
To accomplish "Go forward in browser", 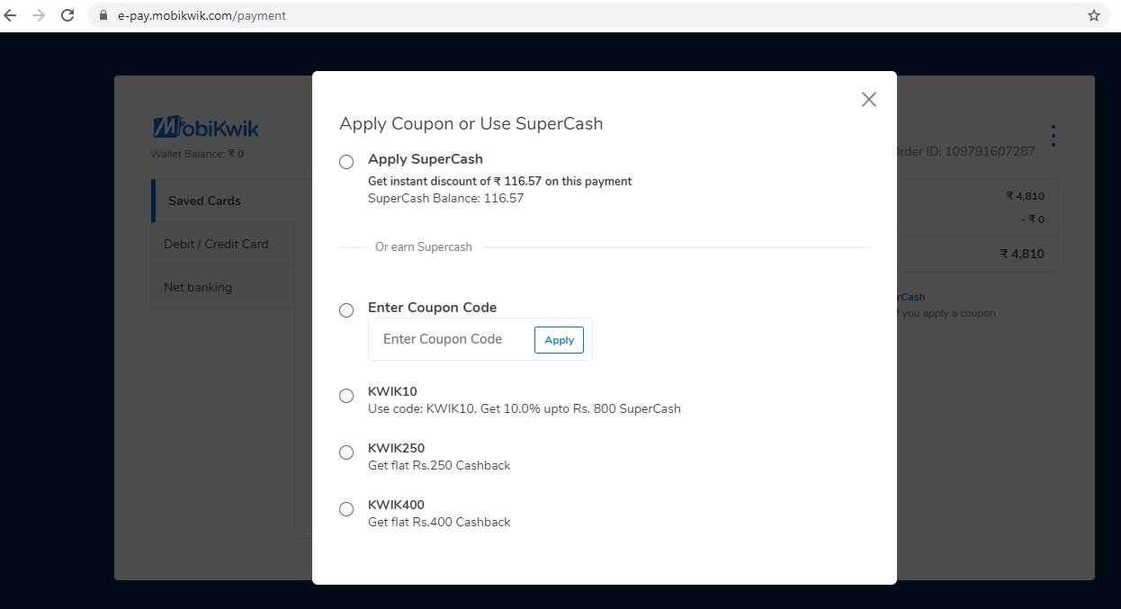I will pyautogui.click(x=38, y=15).
